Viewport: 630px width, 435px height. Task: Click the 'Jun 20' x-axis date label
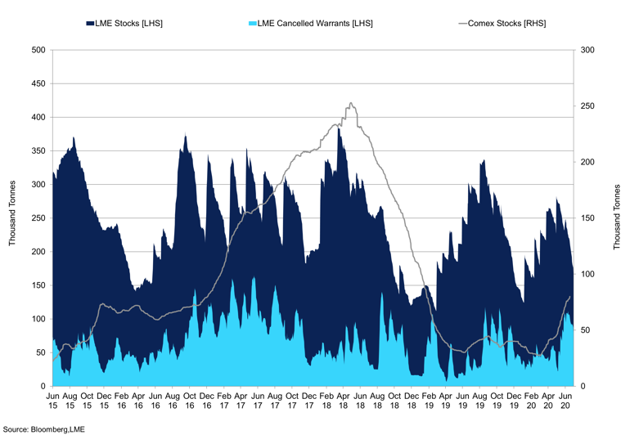[565, 399]
